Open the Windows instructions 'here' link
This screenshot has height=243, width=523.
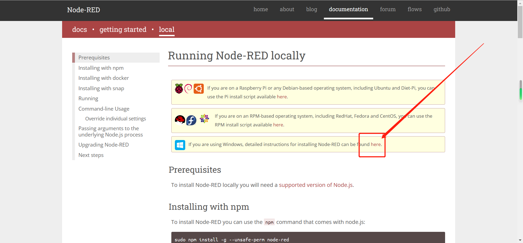[376, 144]
